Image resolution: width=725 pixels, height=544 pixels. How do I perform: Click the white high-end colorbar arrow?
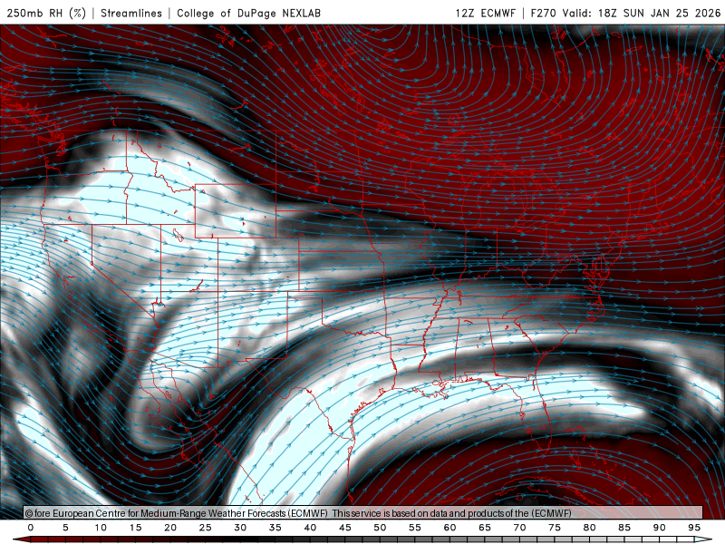pyautogui.click(x=704, y=539)
